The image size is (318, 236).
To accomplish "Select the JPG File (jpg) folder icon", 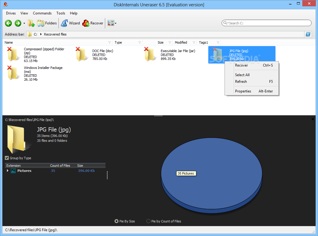I will tap(218, 54).
